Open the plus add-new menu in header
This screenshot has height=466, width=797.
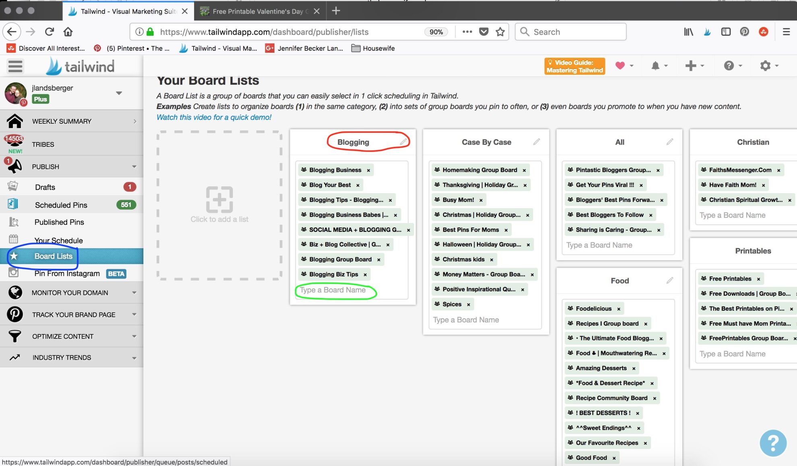click(695, 66)
